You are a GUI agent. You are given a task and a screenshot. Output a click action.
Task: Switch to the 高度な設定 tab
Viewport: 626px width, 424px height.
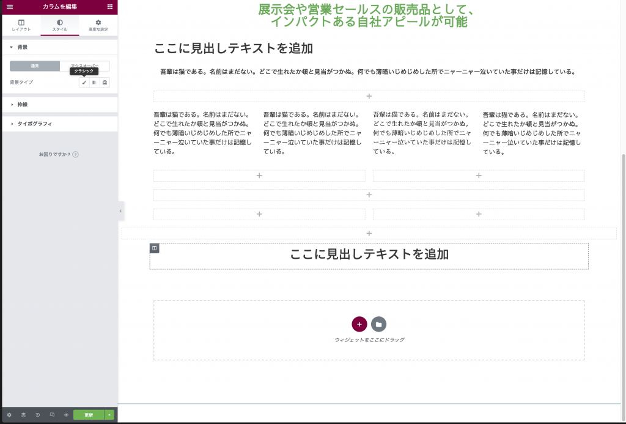click(x=98, y=25)
